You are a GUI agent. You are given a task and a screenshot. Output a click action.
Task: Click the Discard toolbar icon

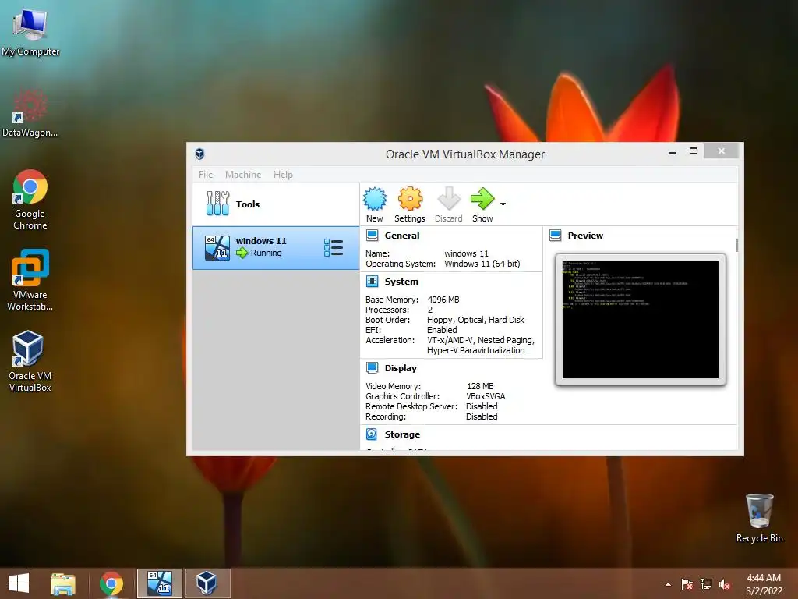pyautogui.click(x=448, y=199)
